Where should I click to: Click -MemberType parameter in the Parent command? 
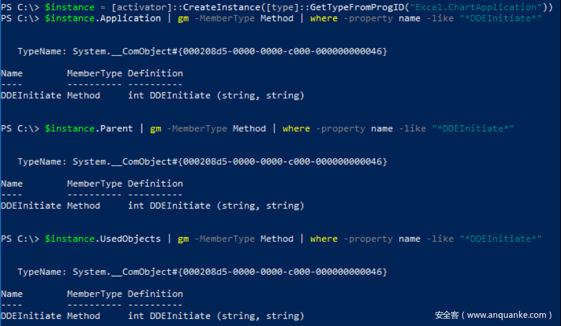pyautogui.click(x=197, y=128)
